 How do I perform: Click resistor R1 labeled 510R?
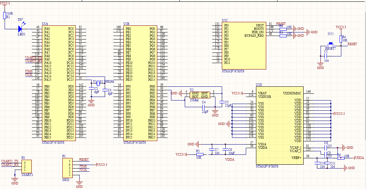pos(5,16)
